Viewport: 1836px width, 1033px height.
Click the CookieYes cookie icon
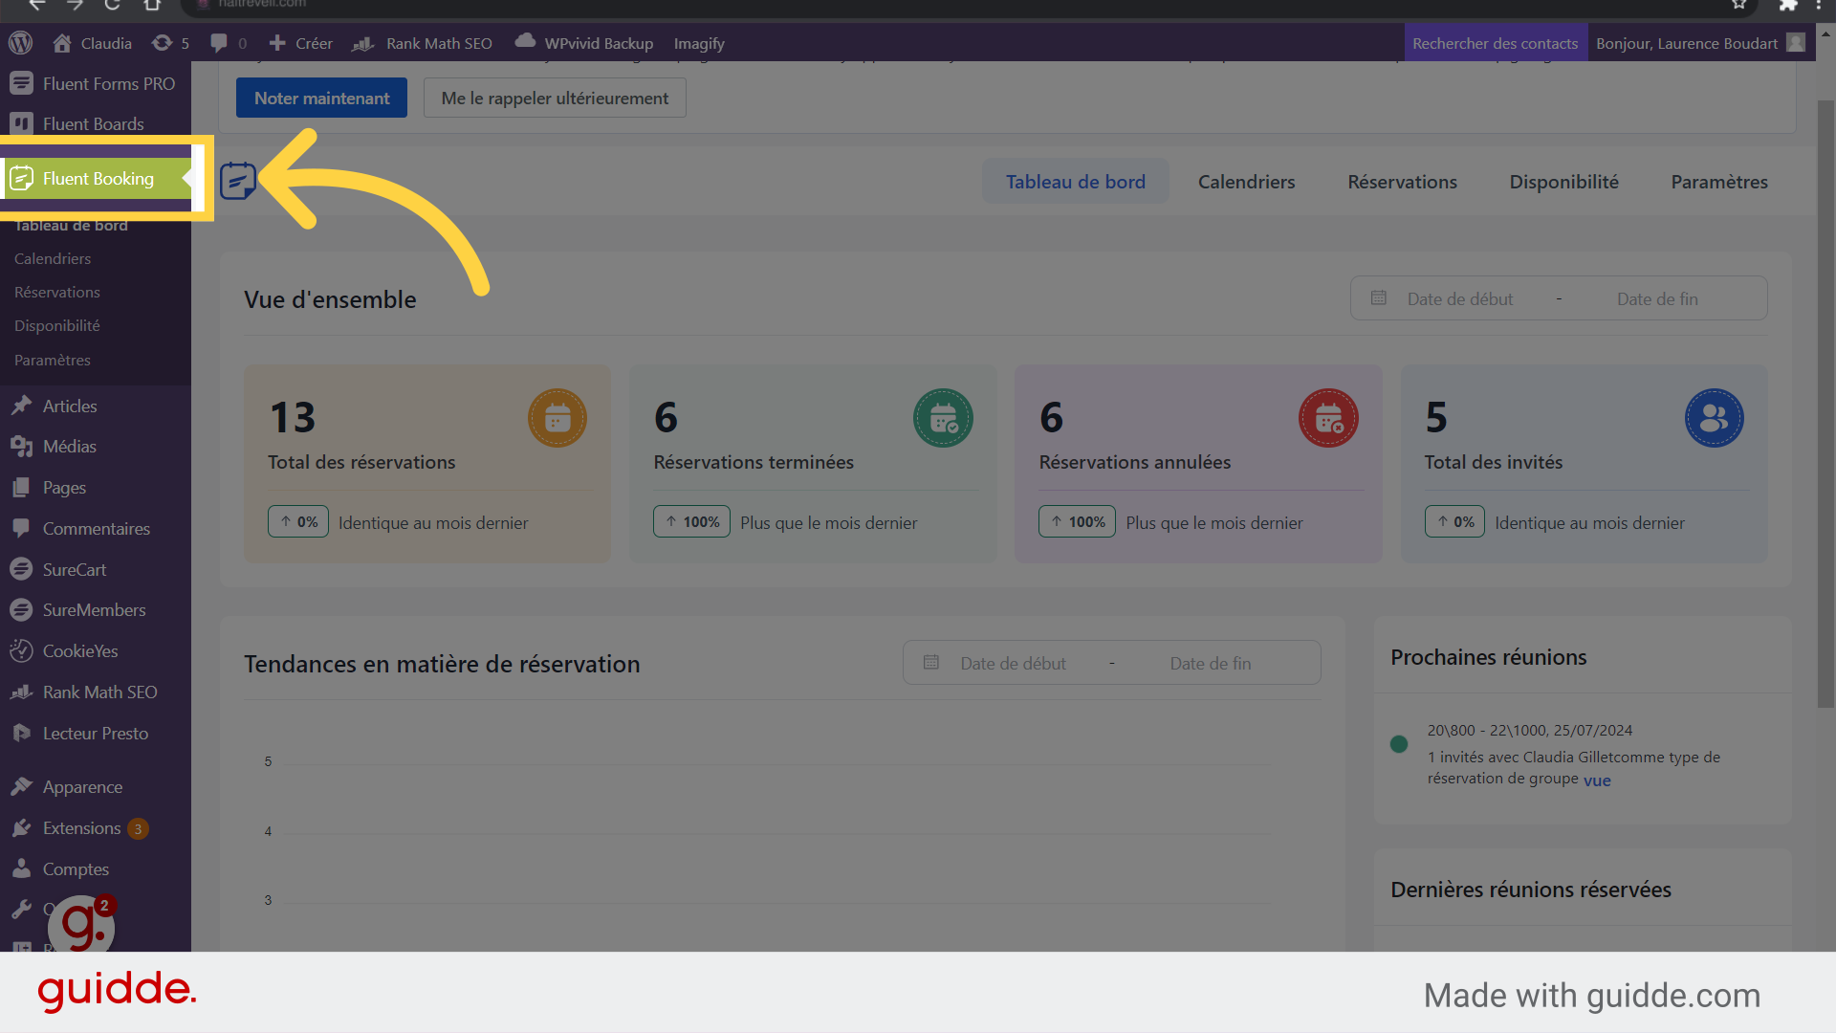click(x=21, y=650)
